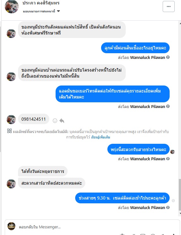
Task: Click the help icon under แอดมินขอเบอร์โทร message
Action: coord(168,106)
